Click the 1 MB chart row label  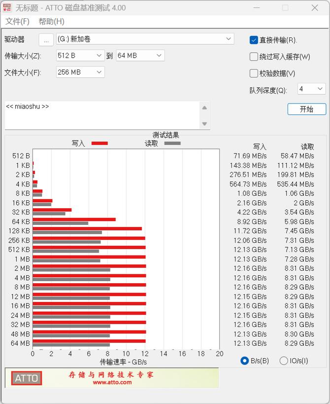point(22,259)
